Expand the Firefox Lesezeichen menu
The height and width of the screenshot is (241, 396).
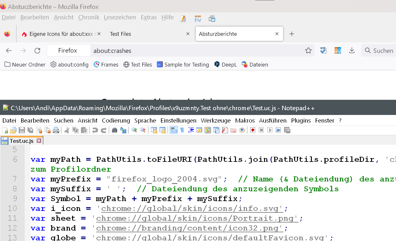[120, 17]
